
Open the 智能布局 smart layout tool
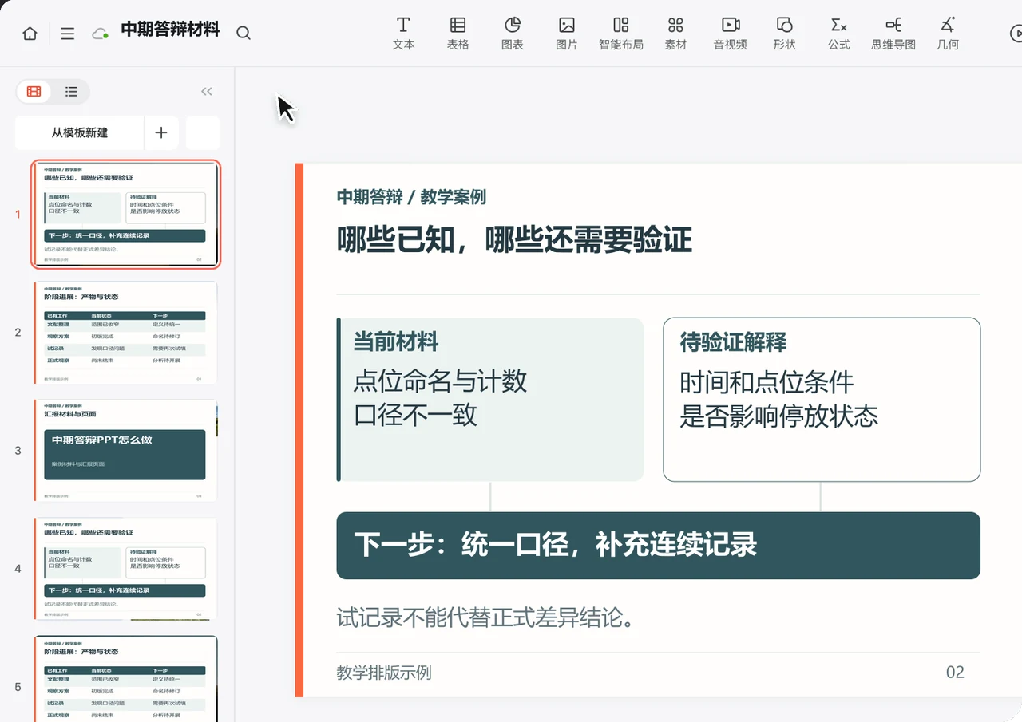coord(621,34)
